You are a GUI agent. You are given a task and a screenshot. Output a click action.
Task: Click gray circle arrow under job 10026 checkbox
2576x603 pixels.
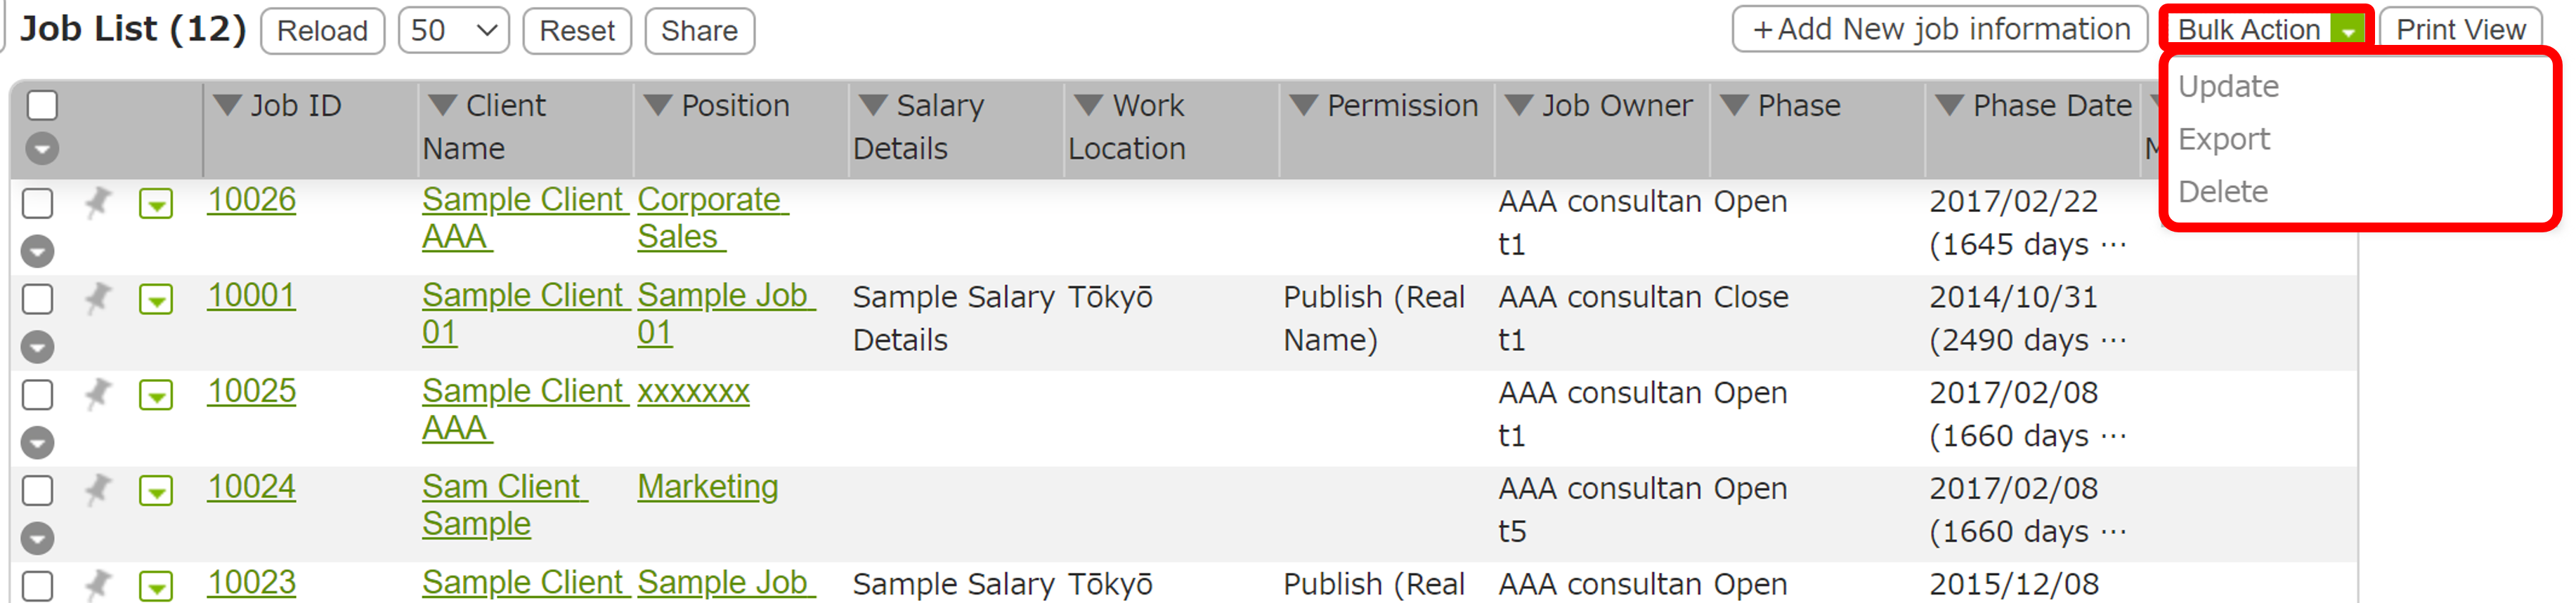tap(38, 251)
